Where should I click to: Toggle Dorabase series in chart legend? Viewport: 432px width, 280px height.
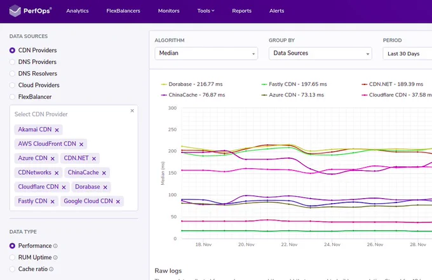tap(192, 84)
